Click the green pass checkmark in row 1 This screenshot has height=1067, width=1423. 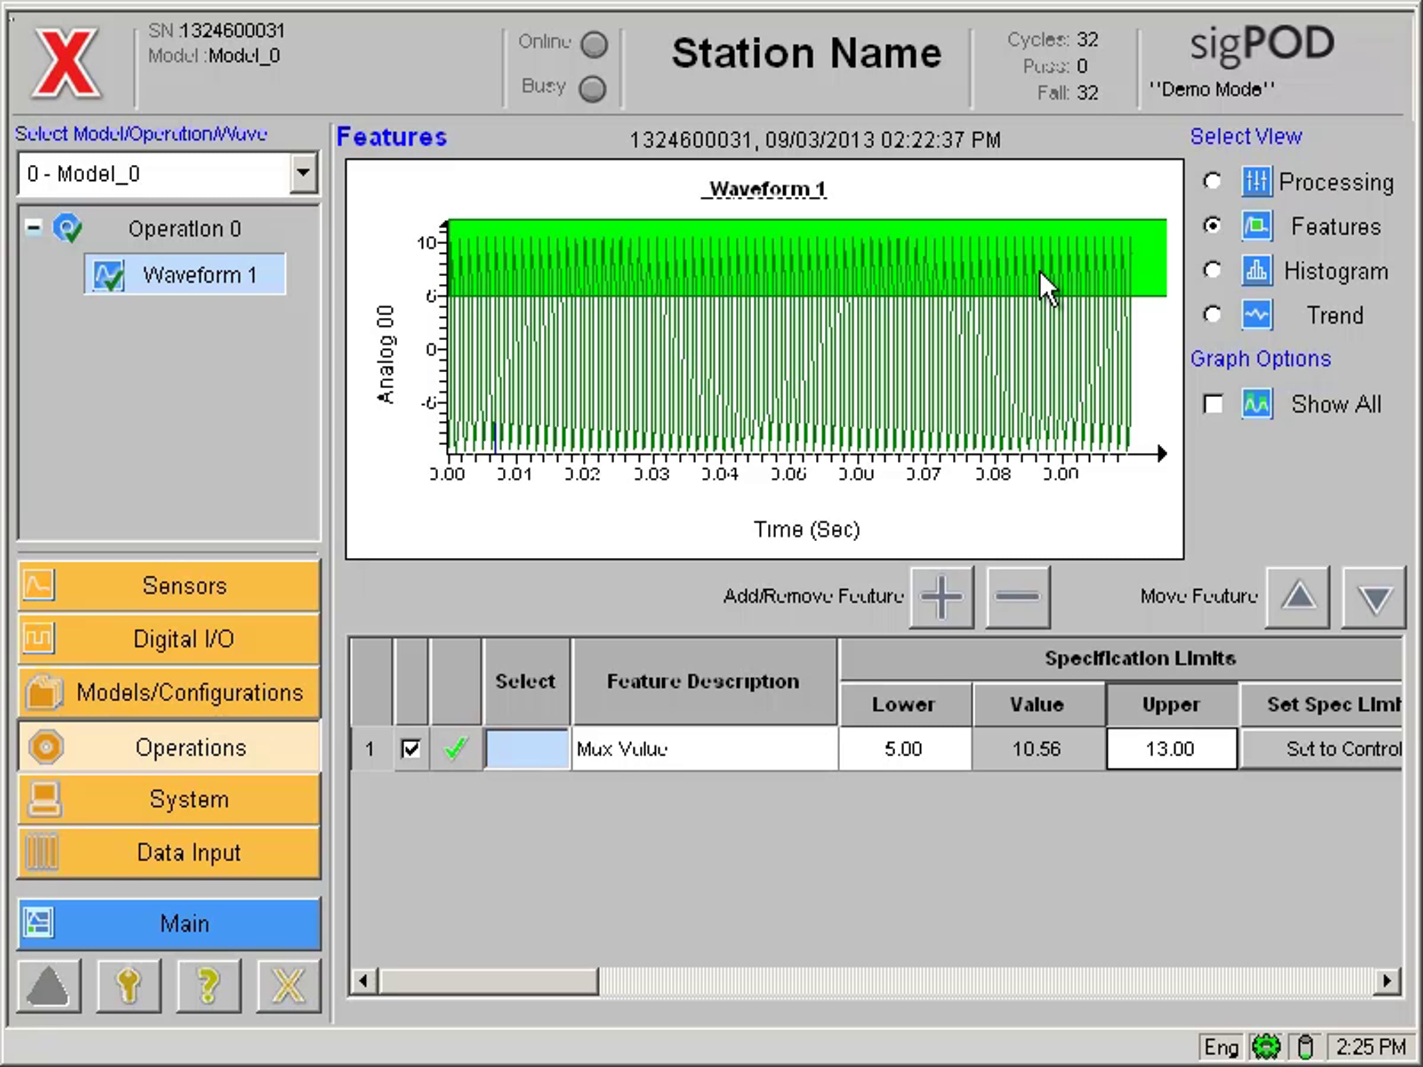coord(455,748)
